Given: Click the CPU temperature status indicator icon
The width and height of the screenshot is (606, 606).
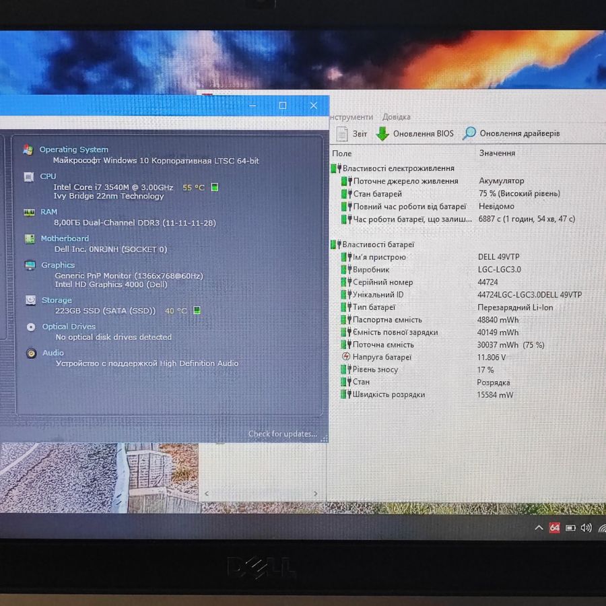Looking at the screenshot, I should pyautogui.click(x=215, y=187).
